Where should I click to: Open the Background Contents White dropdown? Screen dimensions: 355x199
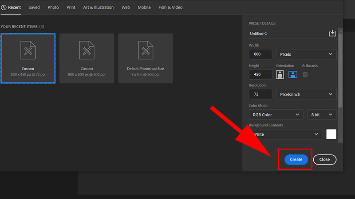click(285, 134)
